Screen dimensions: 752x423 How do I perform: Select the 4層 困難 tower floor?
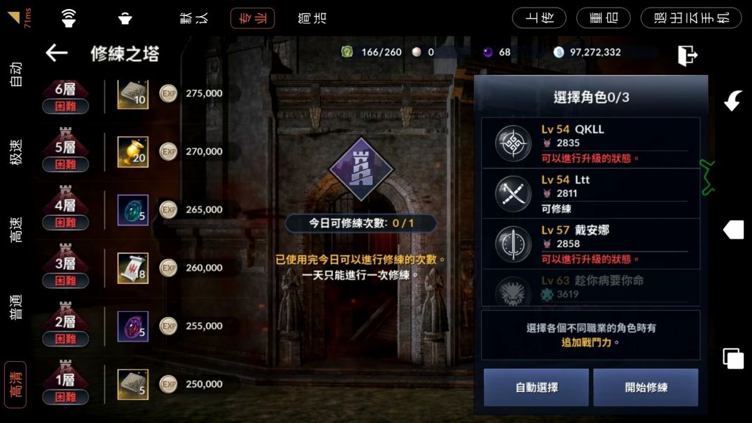[x=65, y=209]
